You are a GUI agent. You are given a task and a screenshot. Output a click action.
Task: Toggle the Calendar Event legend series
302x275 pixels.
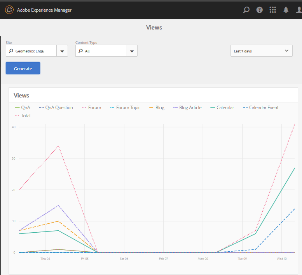(260, 108)
